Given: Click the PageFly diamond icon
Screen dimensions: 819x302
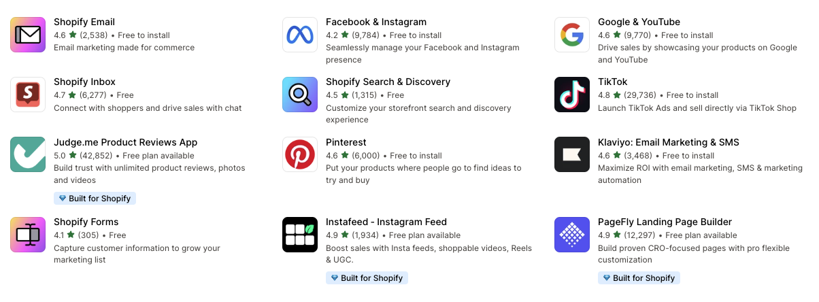Looking at the screenshot, I should click(x=572, y=235).
